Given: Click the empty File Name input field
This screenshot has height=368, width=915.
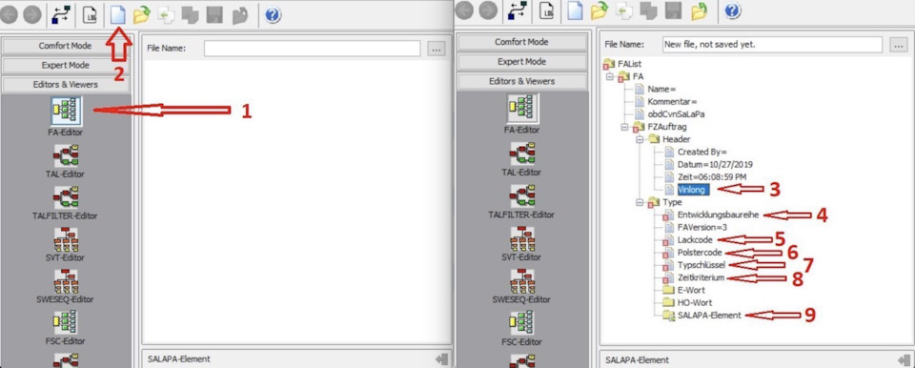Looking at the screenshot, I should 313,49.
